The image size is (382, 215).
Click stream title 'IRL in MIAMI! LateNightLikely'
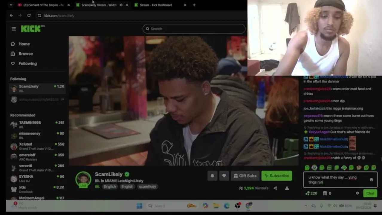[x=119, y=181]
